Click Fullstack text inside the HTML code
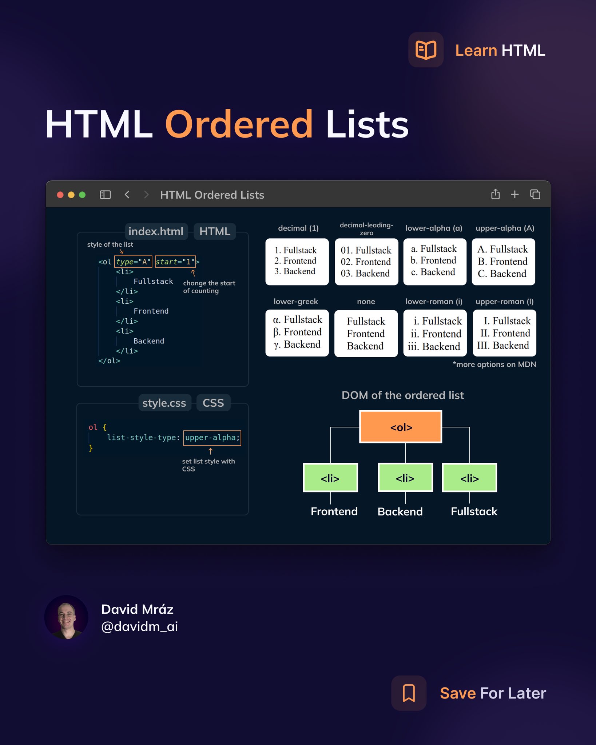The image size is (596, 745). click(x=153, y=281)
